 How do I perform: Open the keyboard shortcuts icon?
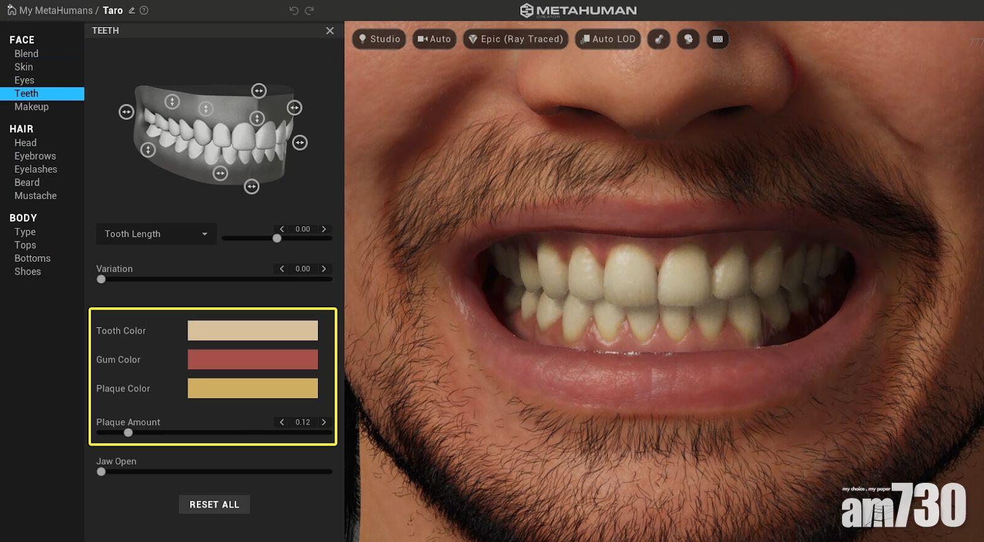(718, 39)
